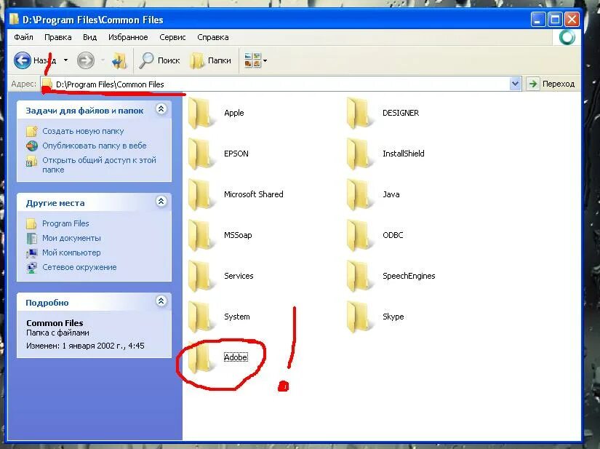
Task: Open the Views button dropdown arrow
Action: click(265, 60)
